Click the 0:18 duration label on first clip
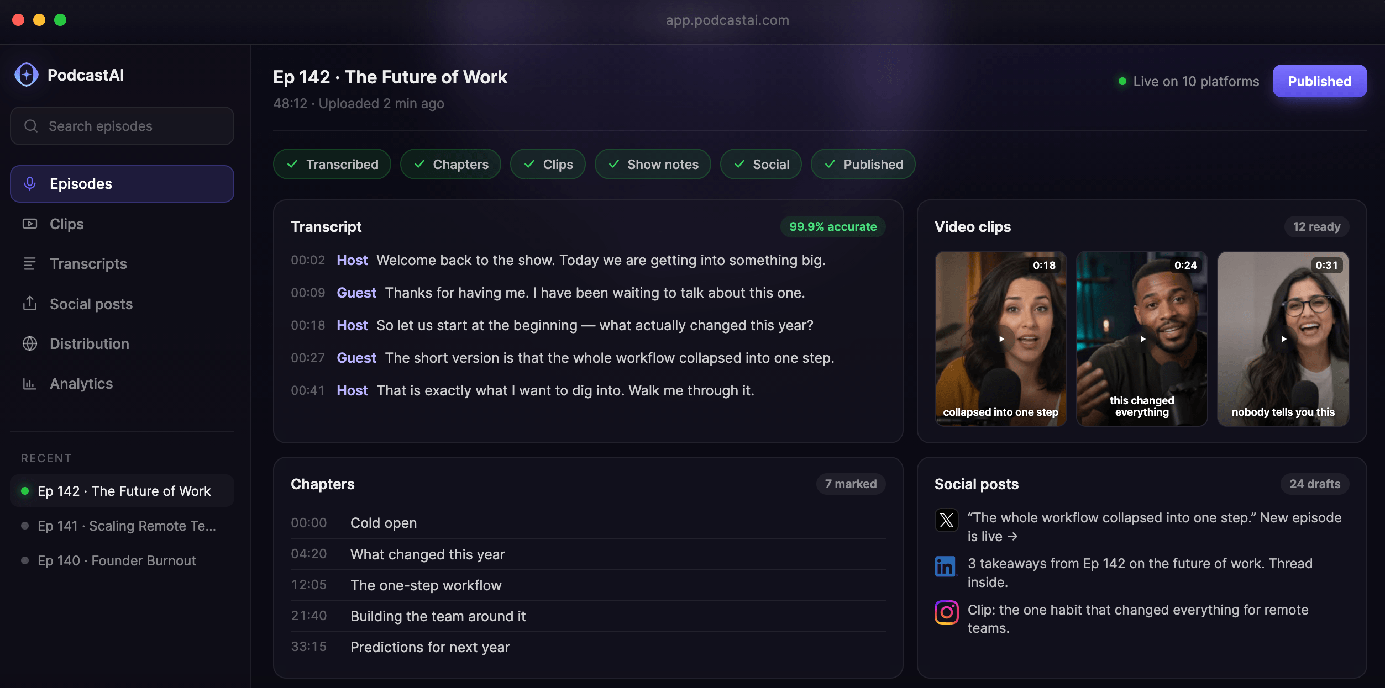 click(x=1044, y=265)
